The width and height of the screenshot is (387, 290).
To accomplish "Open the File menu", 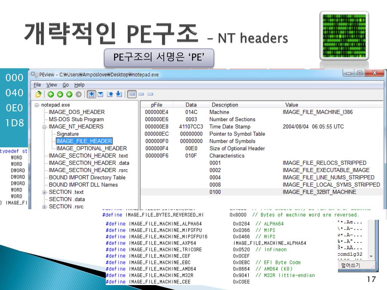I will 37,85.
